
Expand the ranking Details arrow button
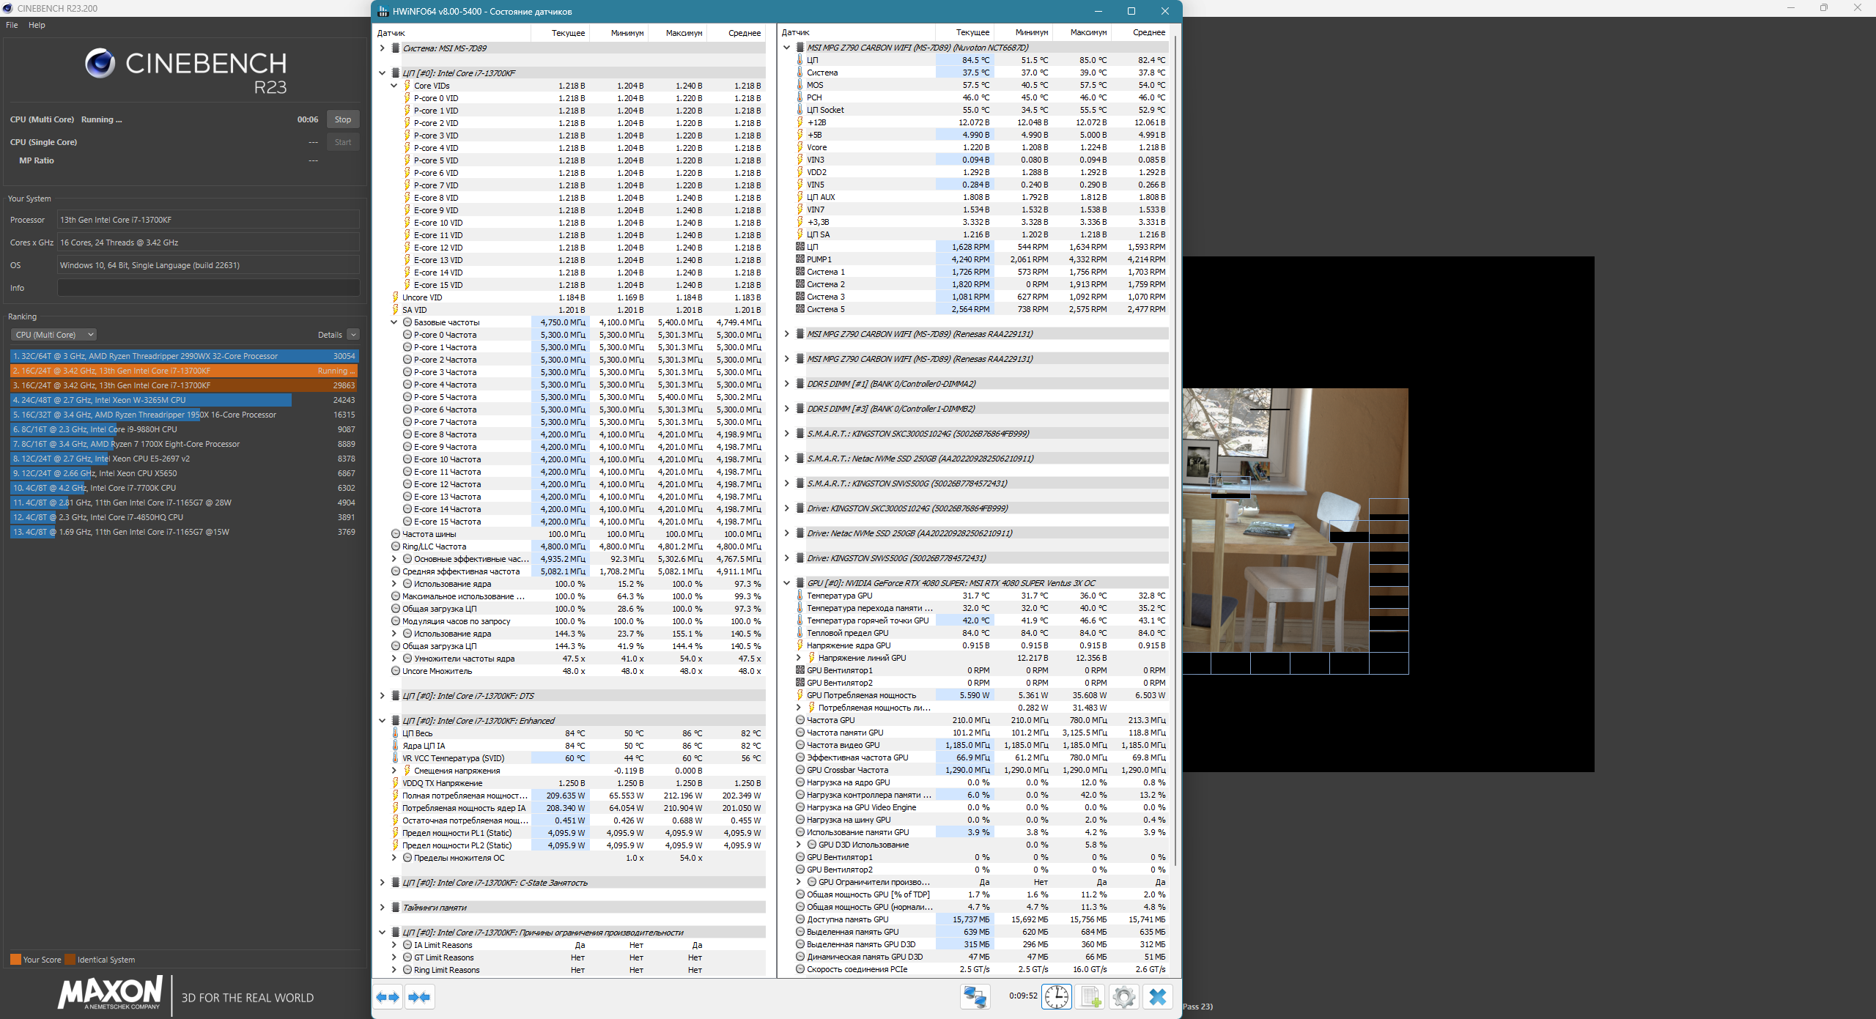point(353,335)
